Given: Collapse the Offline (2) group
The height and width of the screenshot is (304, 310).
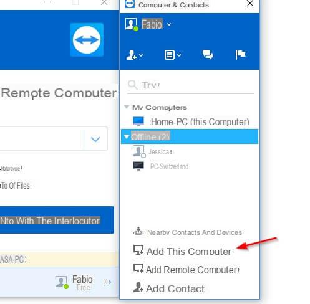Looking at the screenshot, I should click(x=126, y=136).
